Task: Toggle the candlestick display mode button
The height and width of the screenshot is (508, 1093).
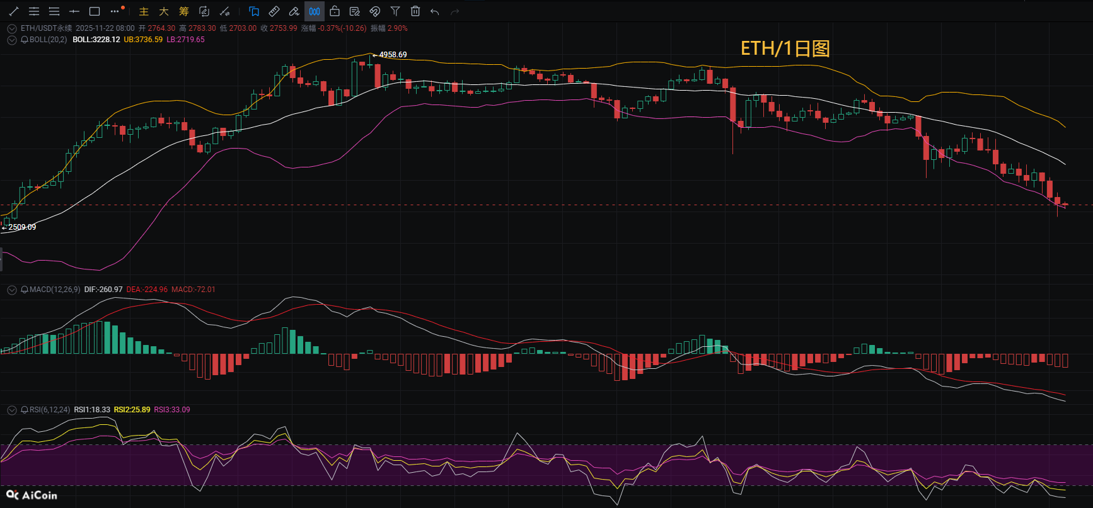Action: [x=315, y=11]
